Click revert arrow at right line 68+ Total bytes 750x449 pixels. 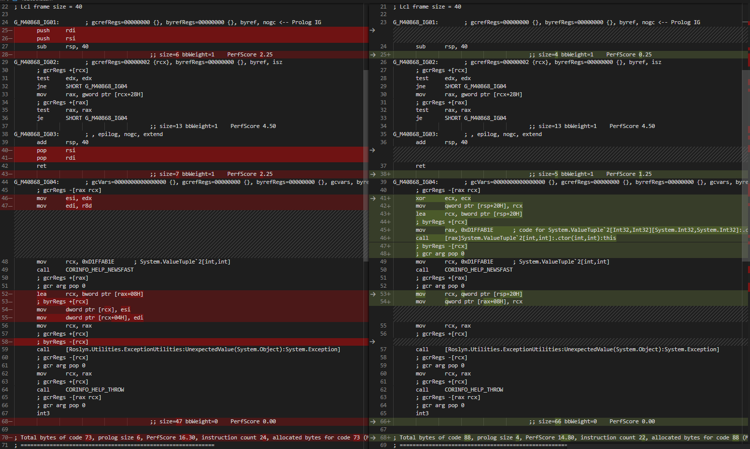click(372, 437)
